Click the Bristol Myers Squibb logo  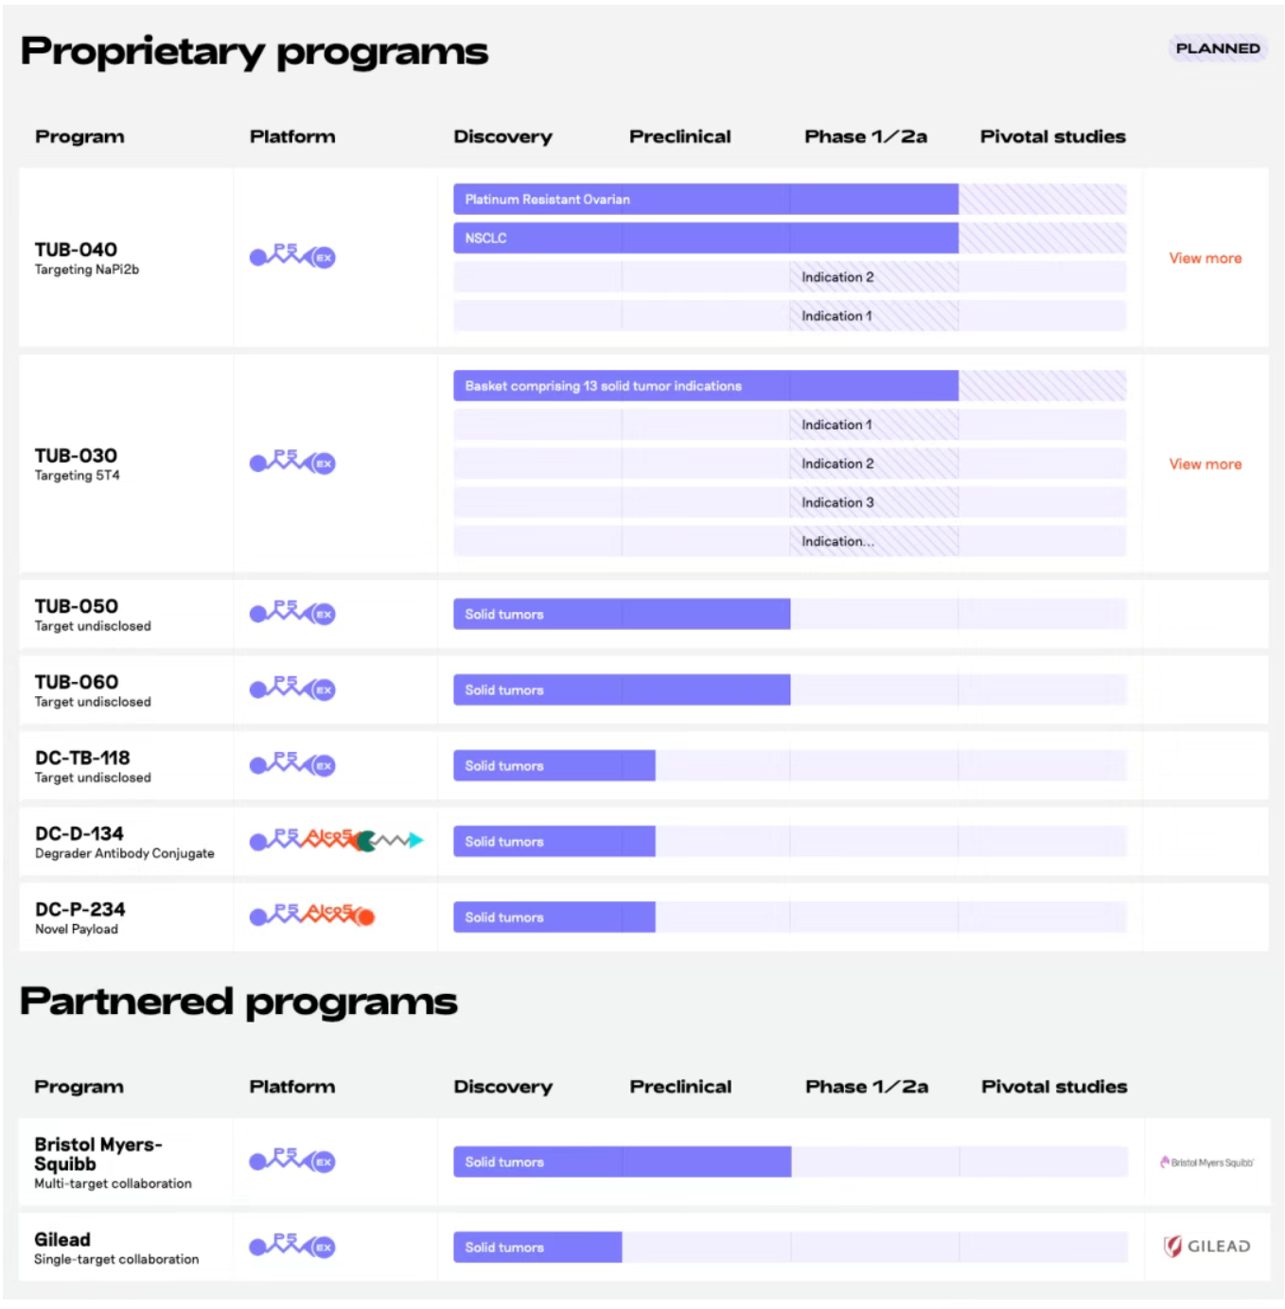[1206, 1162]
